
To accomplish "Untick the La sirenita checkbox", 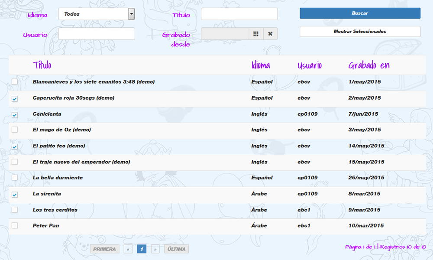I will click(x=15, y=195).
